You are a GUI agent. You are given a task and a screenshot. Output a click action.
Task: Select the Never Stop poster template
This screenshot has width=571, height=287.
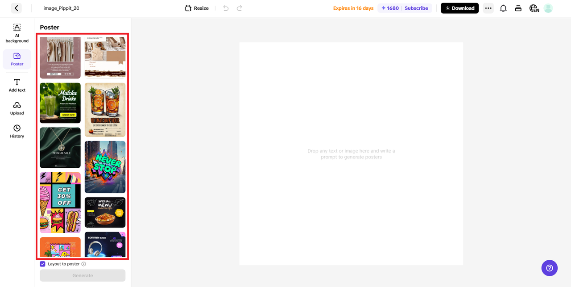point(105,167)
